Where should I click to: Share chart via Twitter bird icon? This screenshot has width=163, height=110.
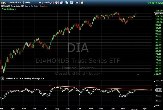[x=67, y=3]
